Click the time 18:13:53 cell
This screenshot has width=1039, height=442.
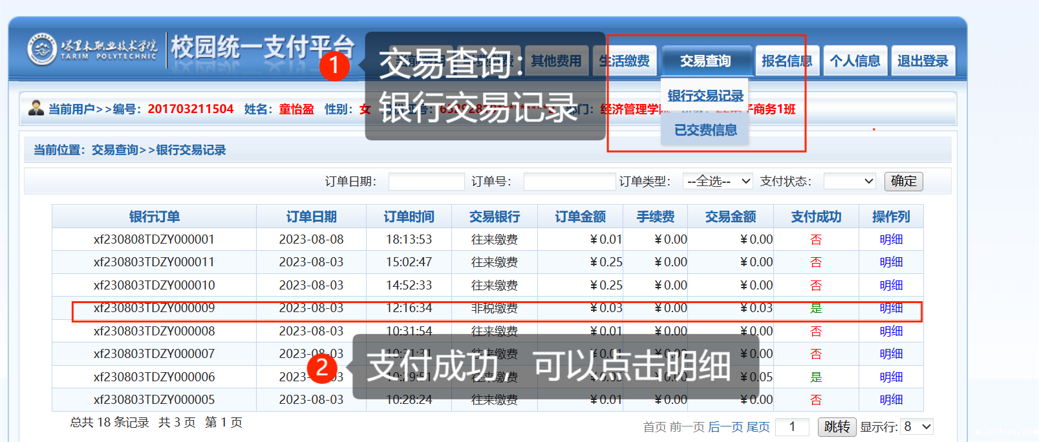(x=409, y=239)
